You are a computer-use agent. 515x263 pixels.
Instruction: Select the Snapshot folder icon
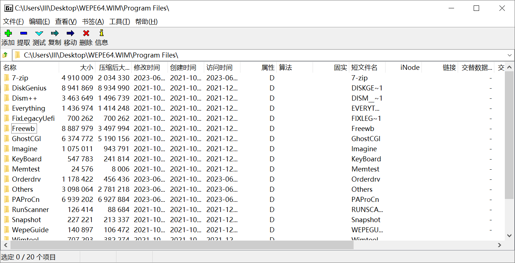[x=7, y=220]
